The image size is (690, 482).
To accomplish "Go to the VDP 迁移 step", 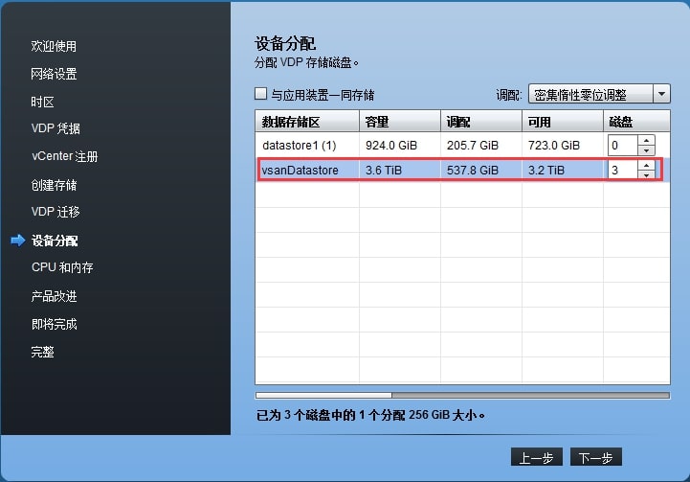I will (x=56, y=212).
